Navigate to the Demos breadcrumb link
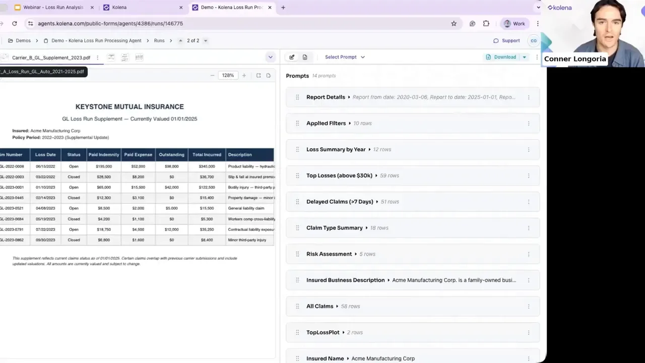The image size is (645, 363). tap(23, 40)
